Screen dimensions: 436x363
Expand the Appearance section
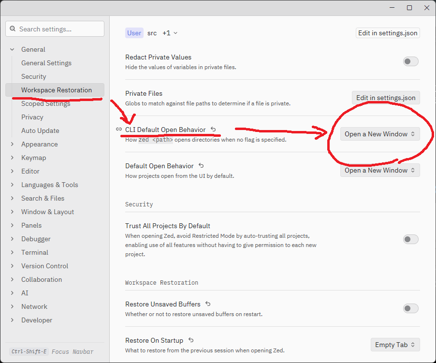click(12, 144)
